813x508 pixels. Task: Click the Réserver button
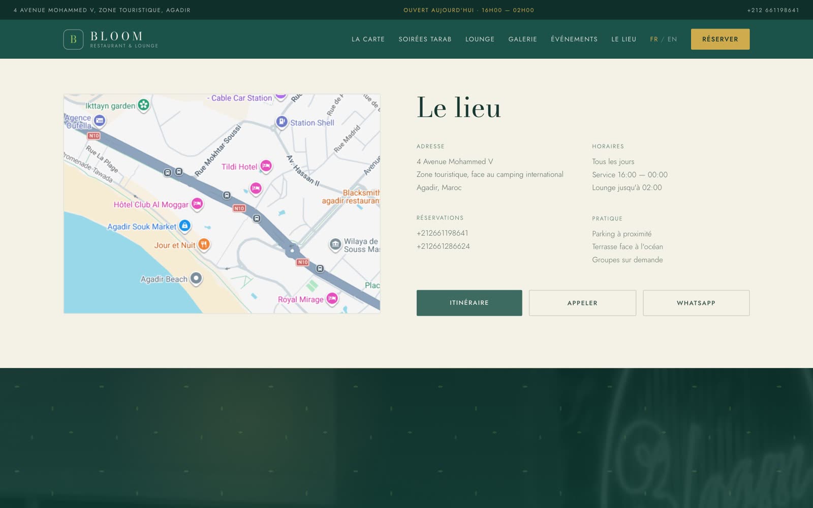[720, 39]
